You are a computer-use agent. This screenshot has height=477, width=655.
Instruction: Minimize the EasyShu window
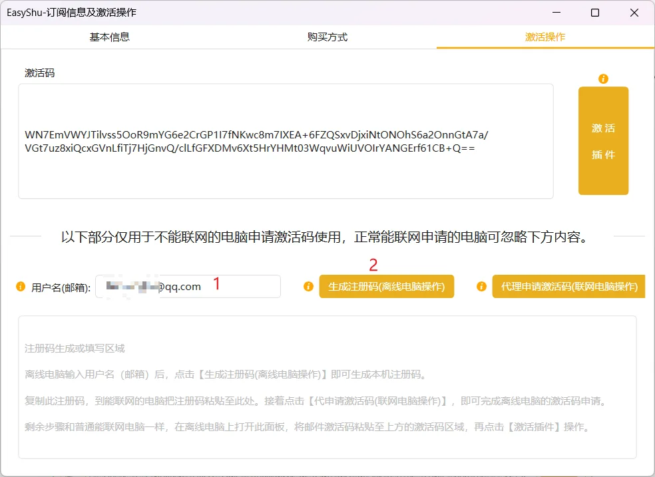(556, 13)
